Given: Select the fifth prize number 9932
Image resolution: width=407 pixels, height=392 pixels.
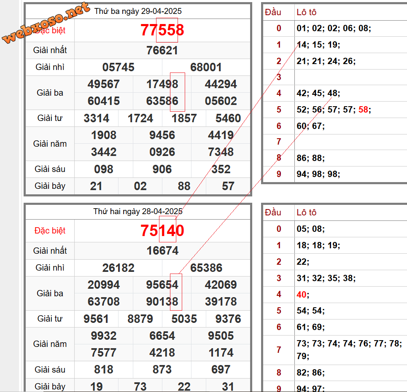Looking at the screenshot, I should pyautogui.click(x=104, y=336).
